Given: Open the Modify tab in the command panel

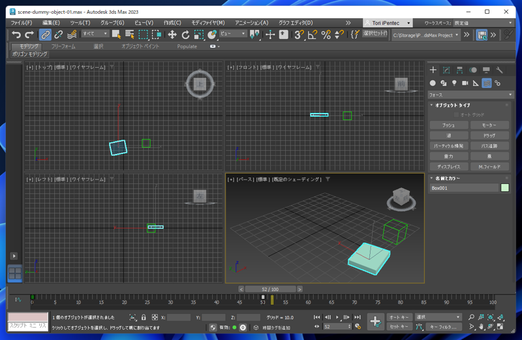Looking at the screenshot, I should point(446,70).
